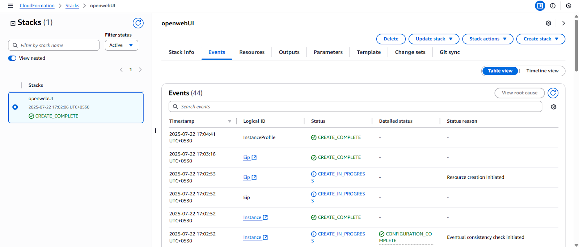
Task: Click the InstanceProfile logical ID text
Action: click(x=259, y=137)
